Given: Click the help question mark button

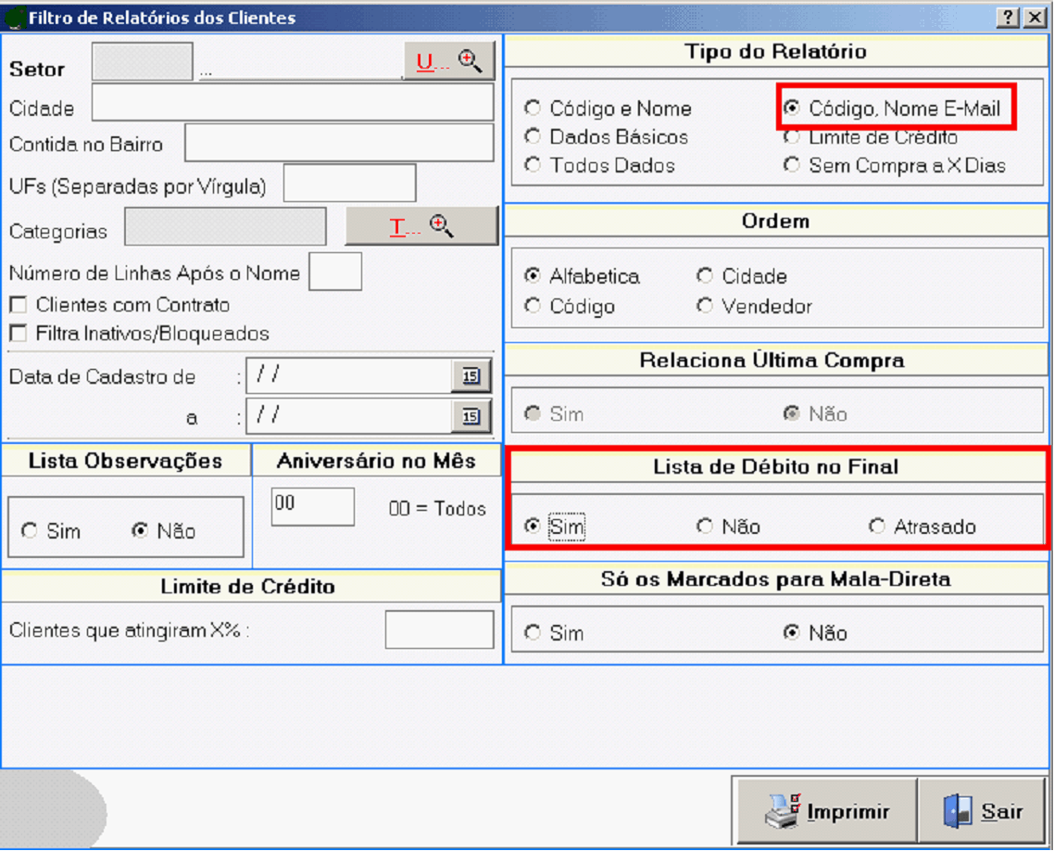Looking at the screenshot, I should tap(1008, 18).
